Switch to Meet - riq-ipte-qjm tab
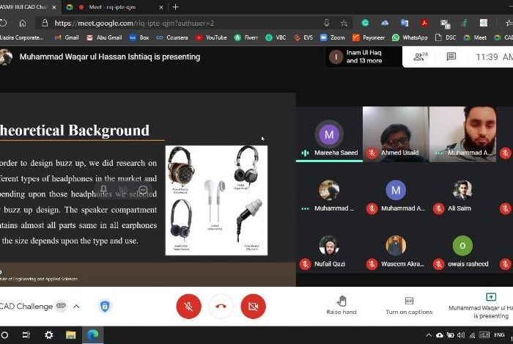Image resolution: width=513 pixels, height=344 pixels. point(111,7)
